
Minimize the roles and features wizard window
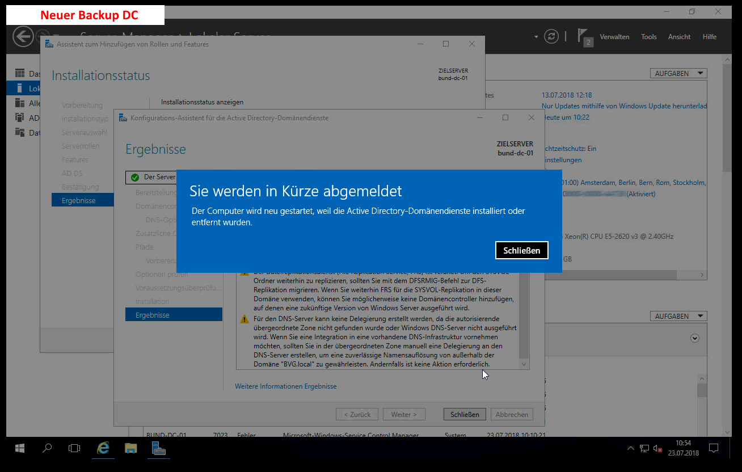click(420, 44)
